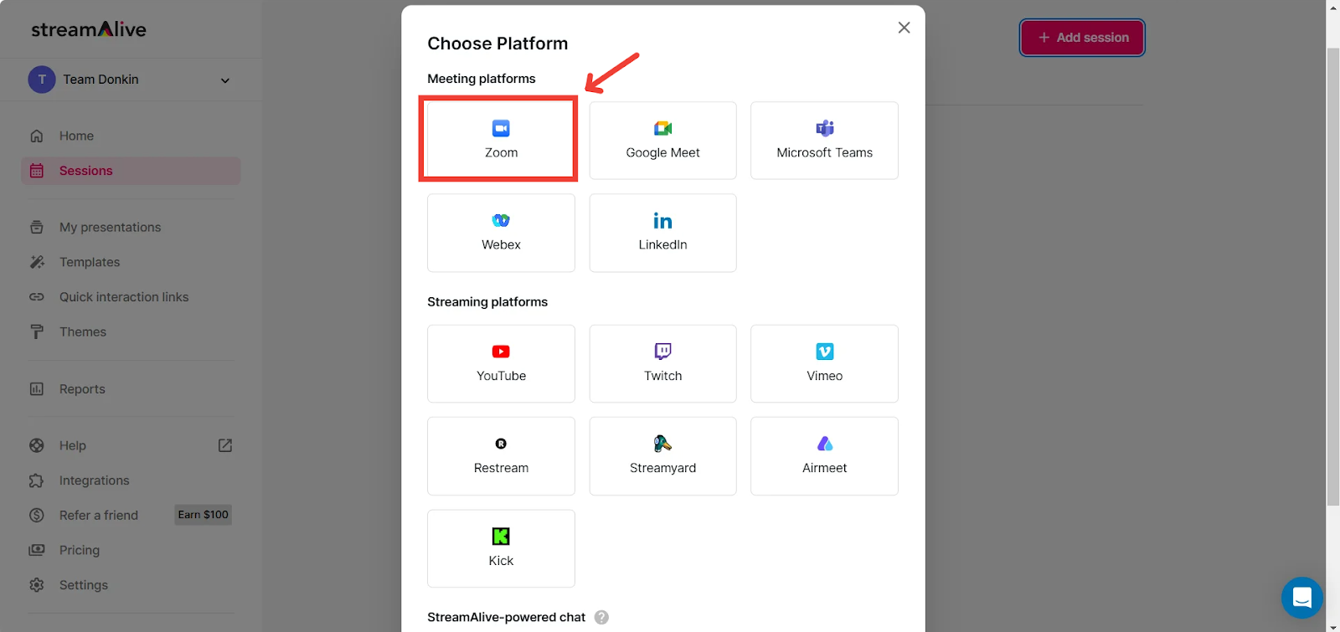Image resolution: width=1340 pixels, height=632 pixels.
Task: Choose LinkedIn as meeting platform
Action: 662,232
